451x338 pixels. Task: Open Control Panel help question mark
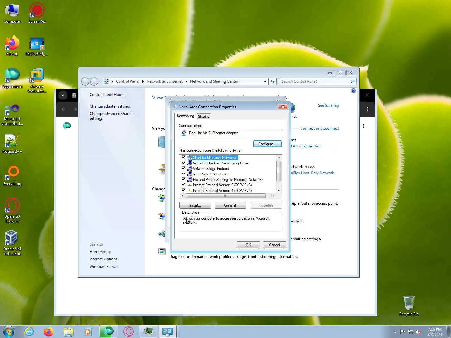[x=353, y=91]
